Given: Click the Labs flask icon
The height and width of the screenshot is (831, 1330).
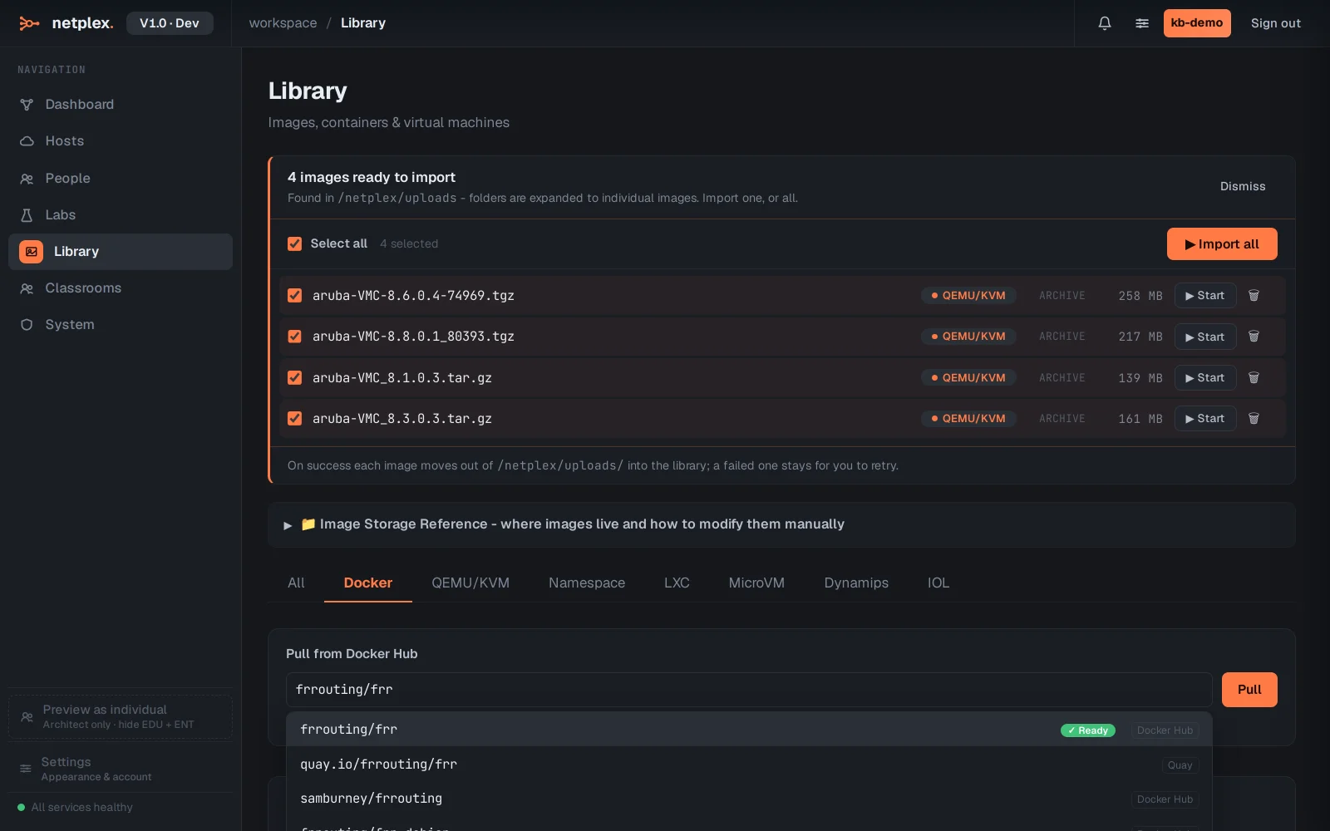Looking at the screenshot, I should pos(27,215).
